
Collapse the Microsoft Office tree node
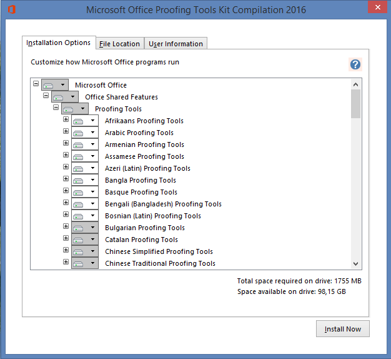point(36,83)
